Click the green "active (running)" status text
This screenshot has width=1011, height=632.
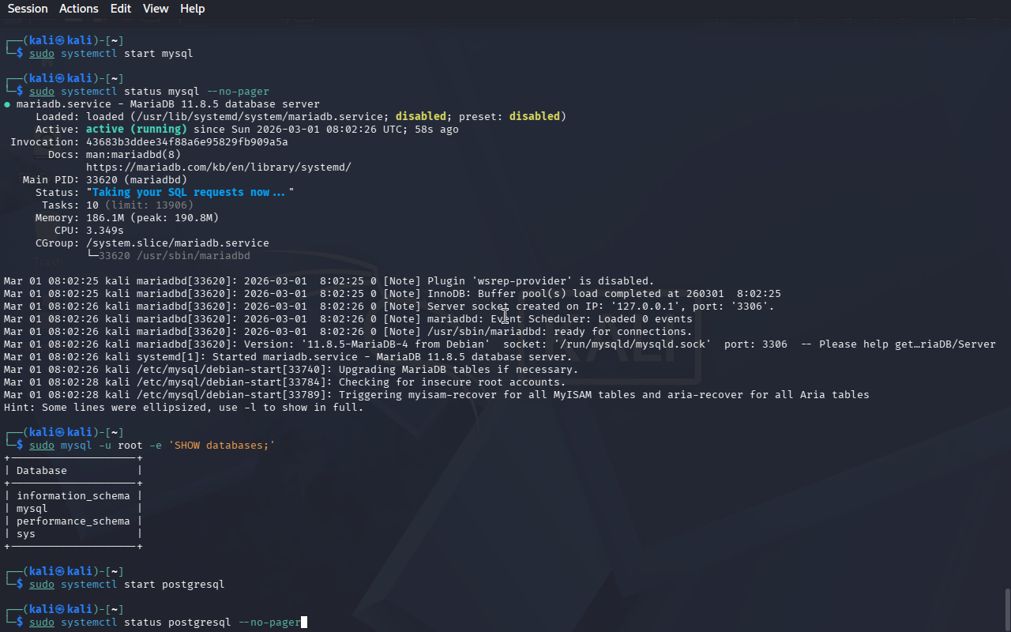136,130
